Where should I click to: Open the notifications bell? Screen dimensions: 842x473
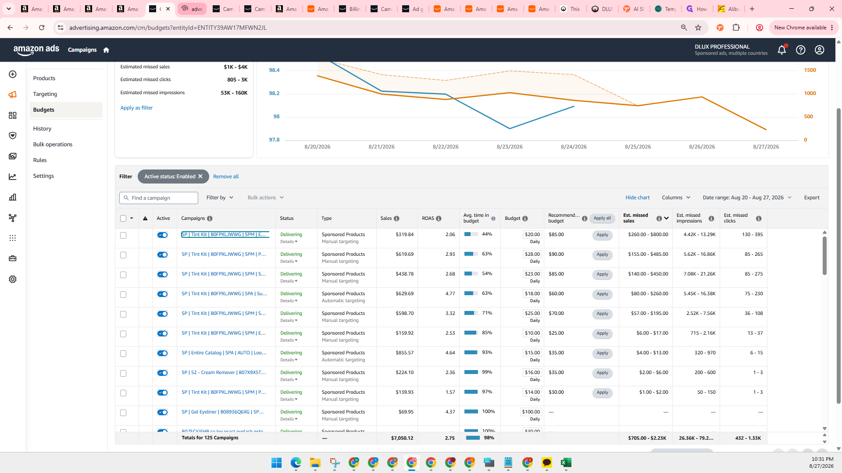[x=782, y=50]
